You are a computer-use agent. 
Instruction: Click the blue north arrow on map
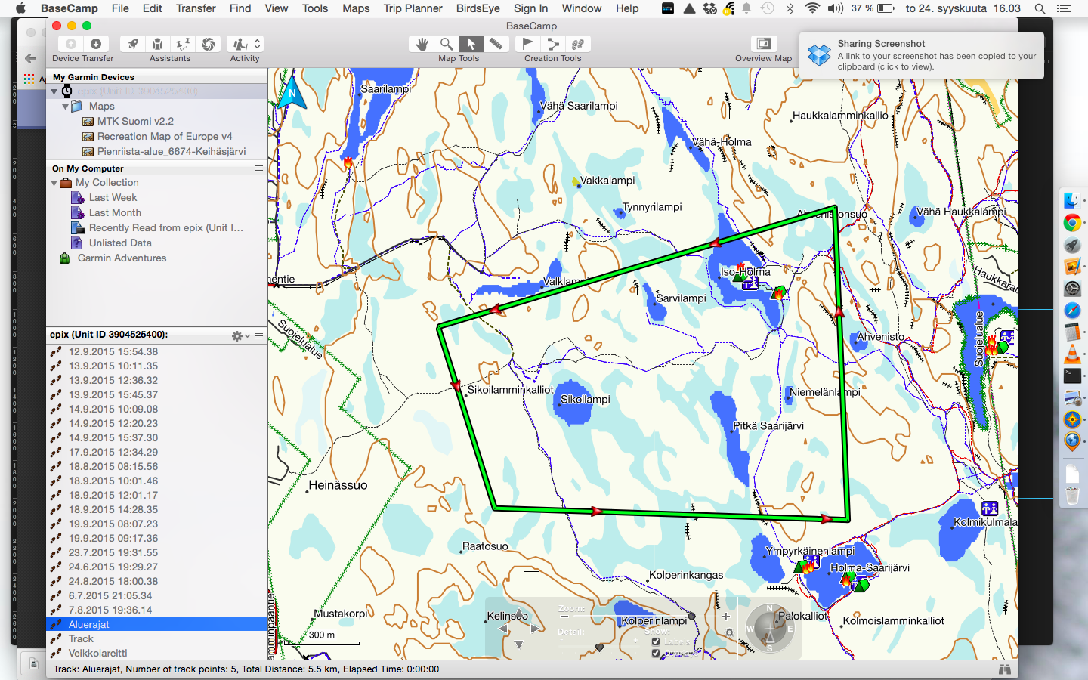292,94
